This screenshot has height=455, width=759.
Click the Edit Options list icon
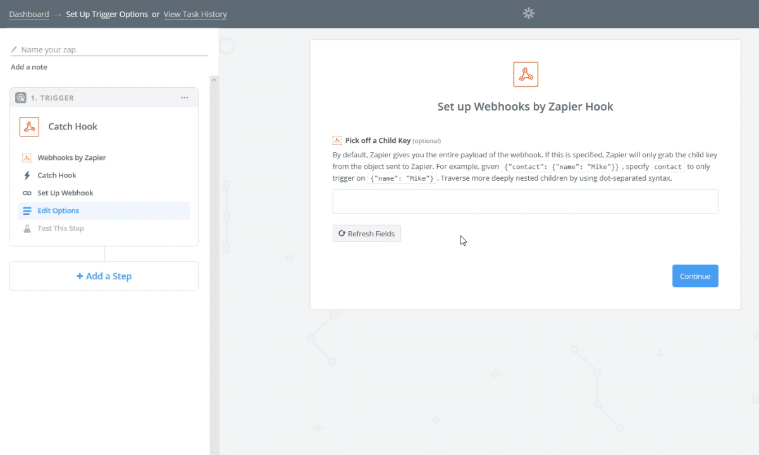pyautogui.click(x=27, y=211)
